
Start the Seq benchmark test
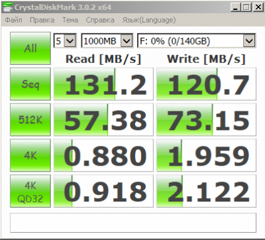tap(30, 84)
